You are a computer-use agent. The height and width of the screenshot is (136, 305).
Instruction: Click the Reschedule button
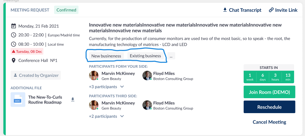pyautogui.click(x=270, y=107)
